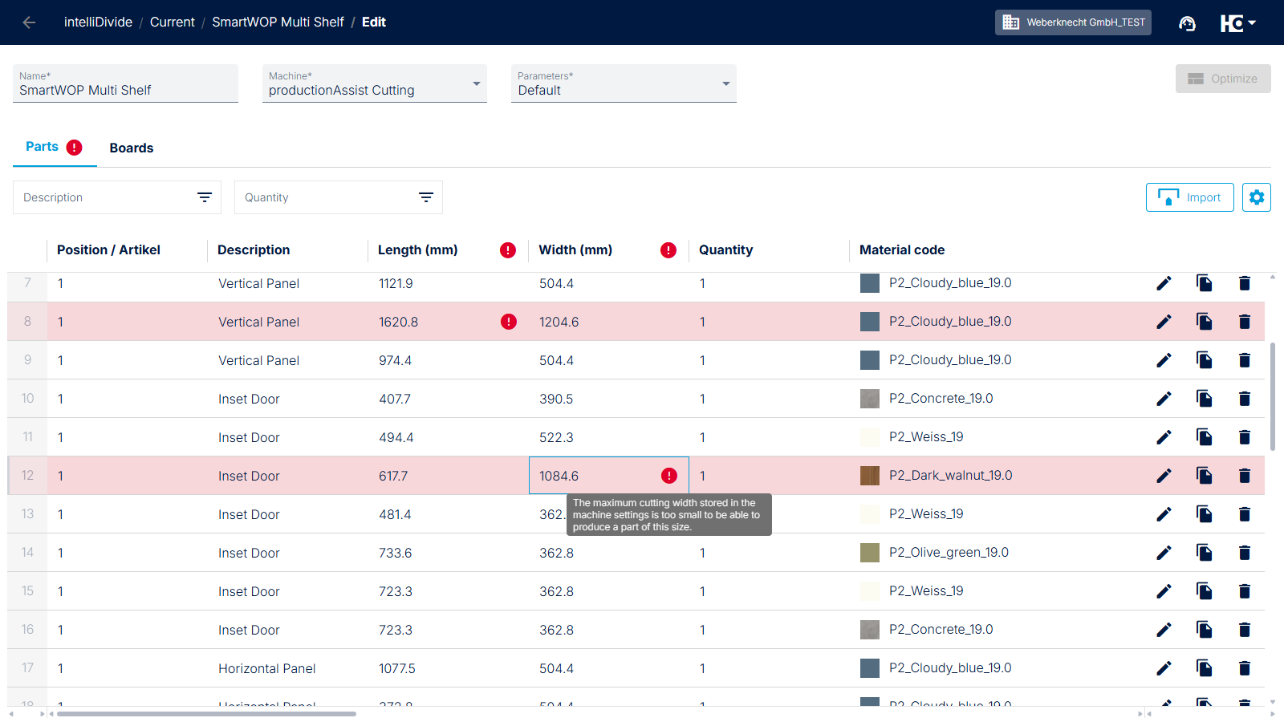The height and width of the screenshot is (722, 1284).
Task: Open the HG user account menu
Action: (x=1237, y=23)
